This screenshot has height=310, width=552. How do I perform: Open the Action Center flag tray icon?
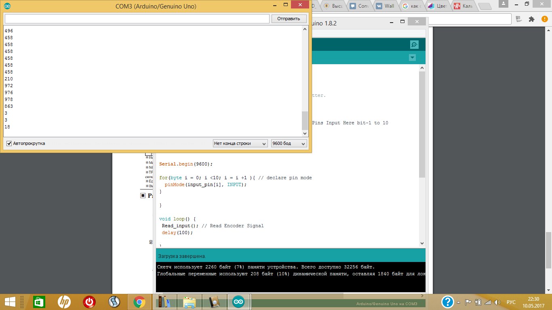pos(469,302)
